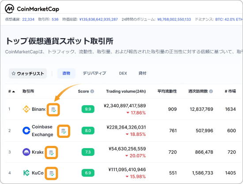Show info tooltip beside 週次訪問数 header

click(211, 91)
